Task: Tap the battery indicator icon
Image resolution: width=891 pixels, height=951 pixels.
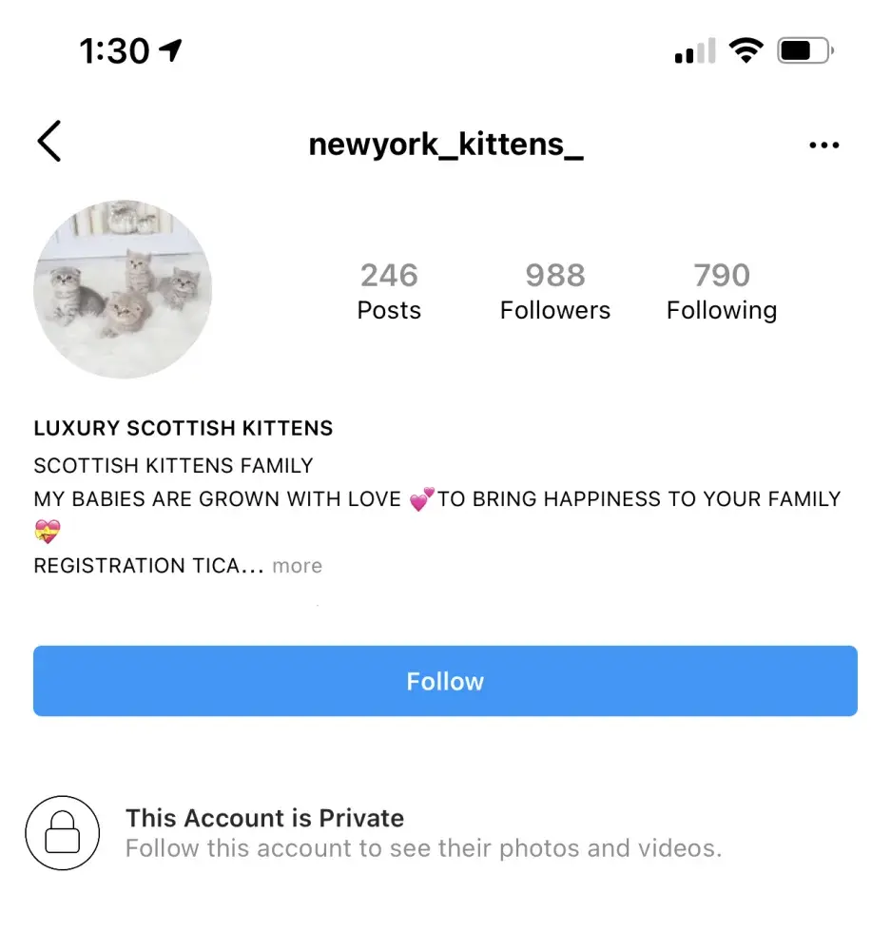Action: pyautogui.click(x=804, y=51)
